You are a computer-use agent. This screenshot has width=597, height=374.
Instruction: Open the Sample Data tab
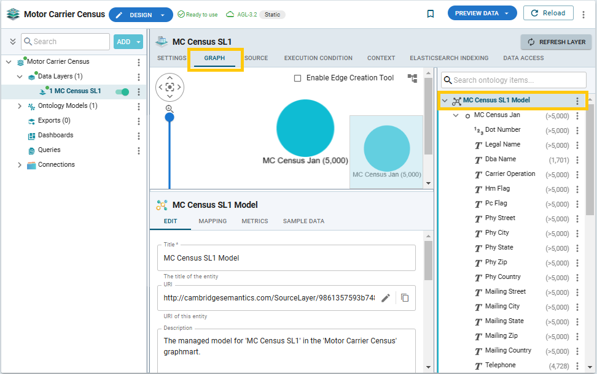click(x=303, y=221)
